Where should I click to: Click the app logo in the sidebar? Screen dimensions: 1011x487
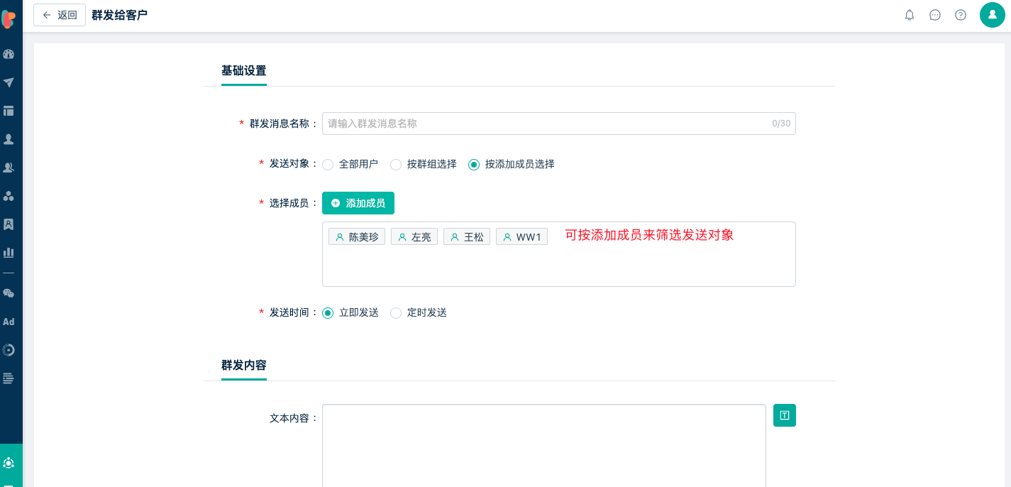pos(9,18)
